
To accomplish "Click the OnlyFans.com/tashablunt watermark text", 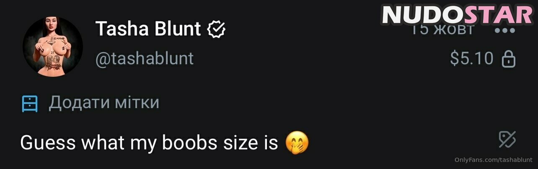I will (494, 160).
